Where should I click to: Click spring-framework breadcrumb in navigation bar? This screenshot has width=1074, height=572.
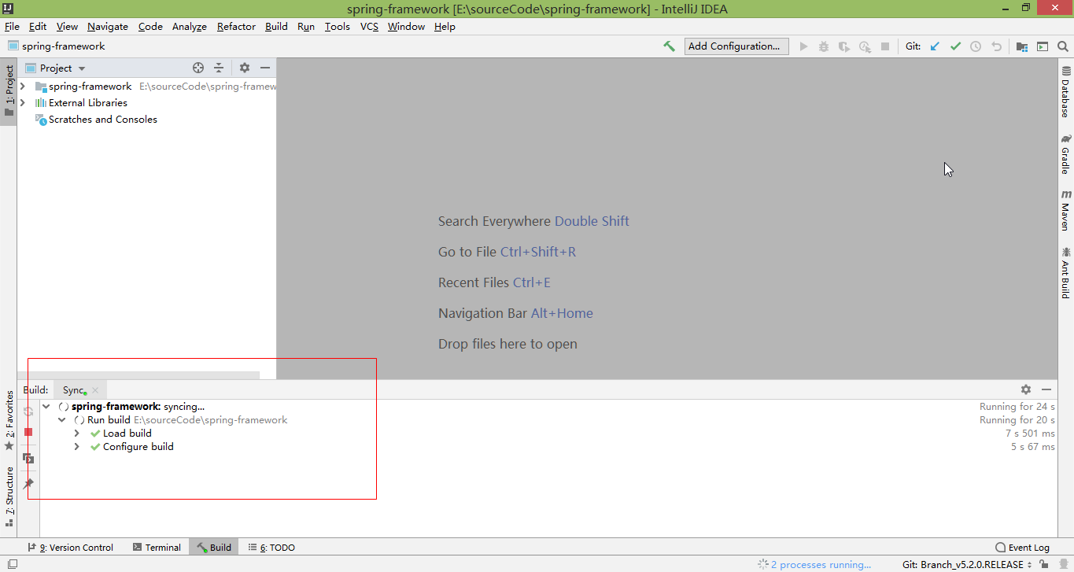pos(57,46)
